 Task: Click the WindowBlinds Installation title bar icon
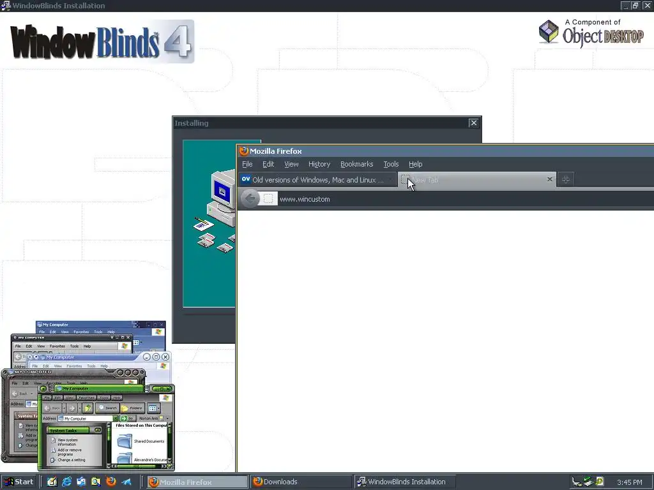click(6, 6)
